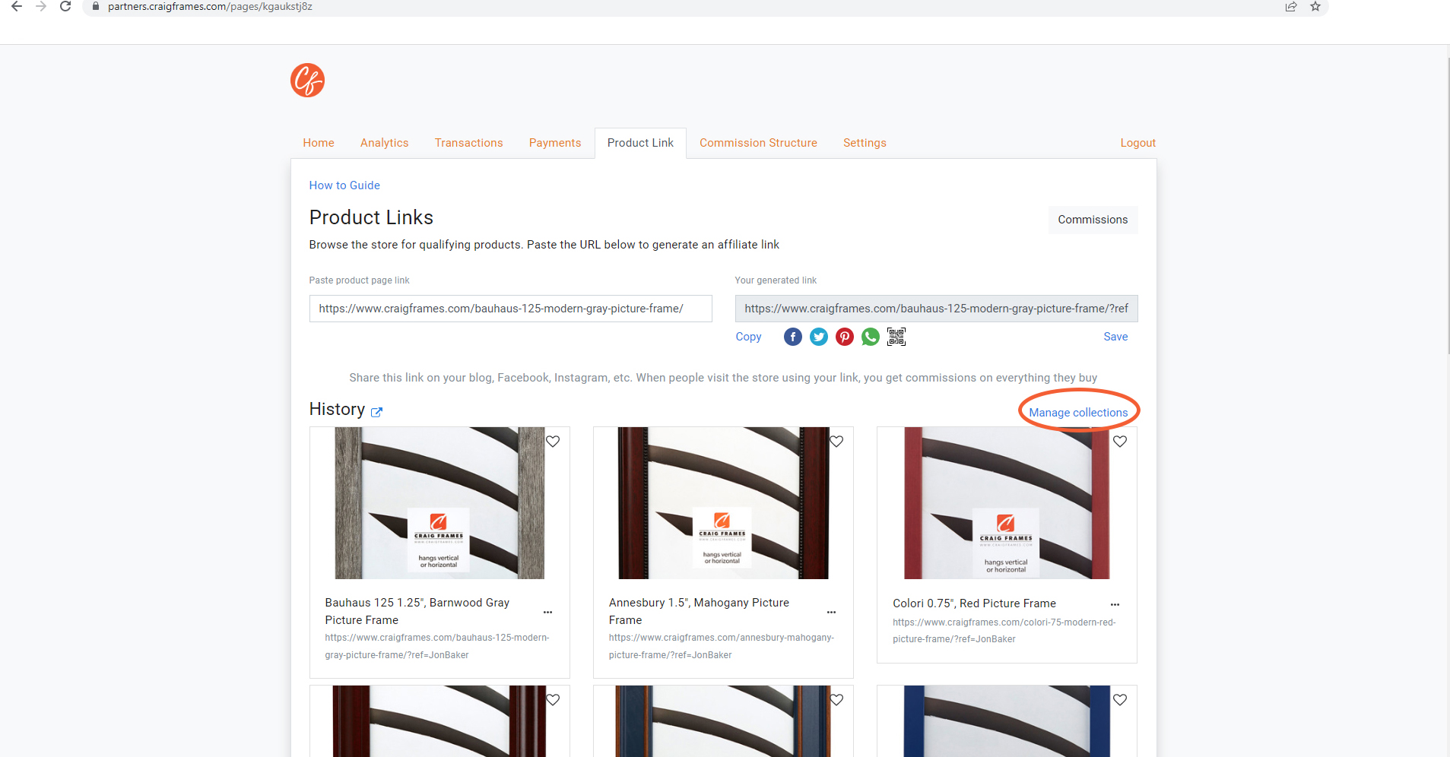Click the Commissions button
The height and width of the screenshot is (757, 1450).
1093,220
